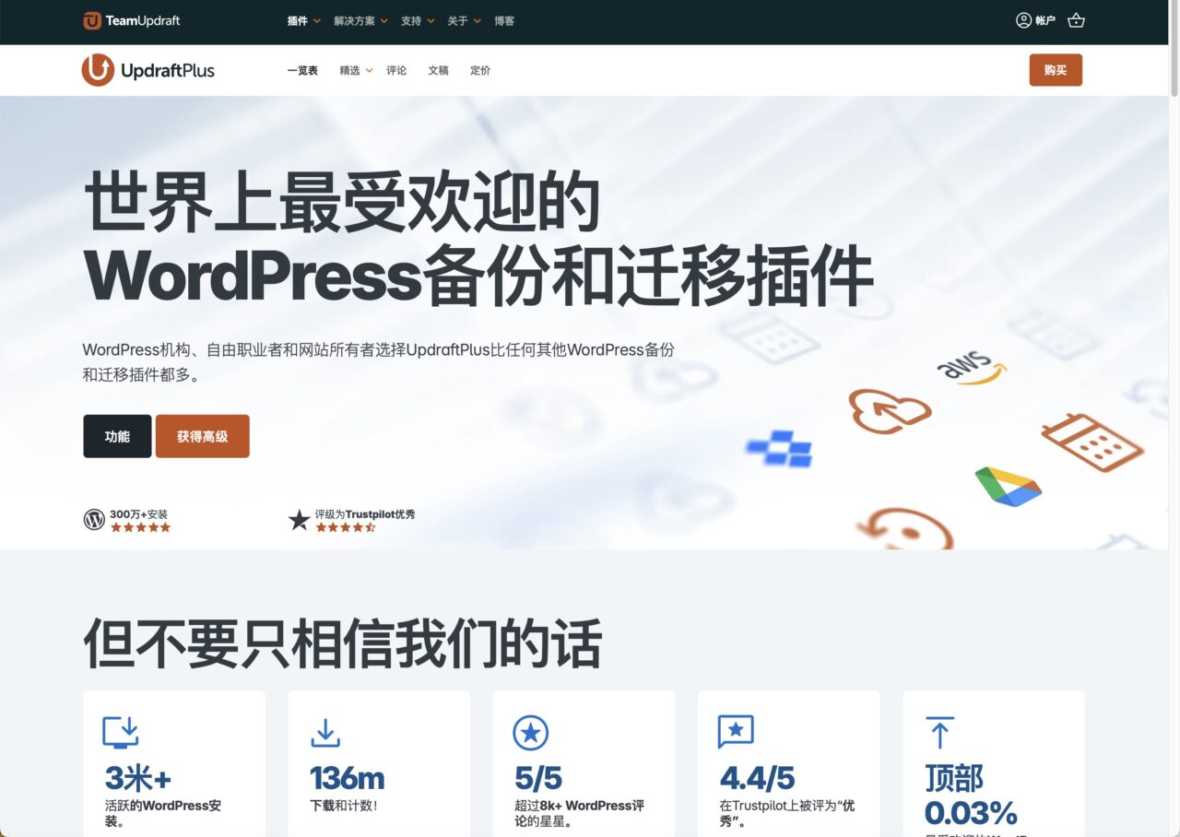Click the 获得高级 premium button
The height and width of the screenshot is (837, 1180).
pyautogui.click(x=202, y=436)
